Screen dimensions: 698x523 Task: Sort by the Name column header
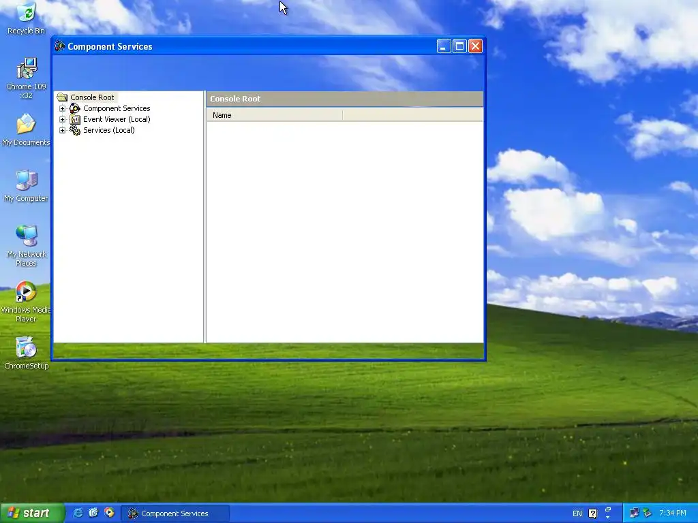pyautogui.click(x=275, y=115)
